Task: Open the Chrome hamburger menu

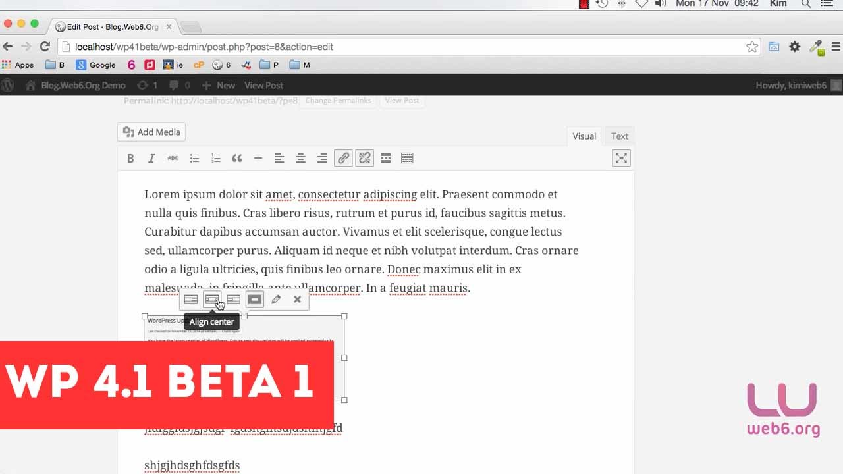Action: (x=836, y=47)
